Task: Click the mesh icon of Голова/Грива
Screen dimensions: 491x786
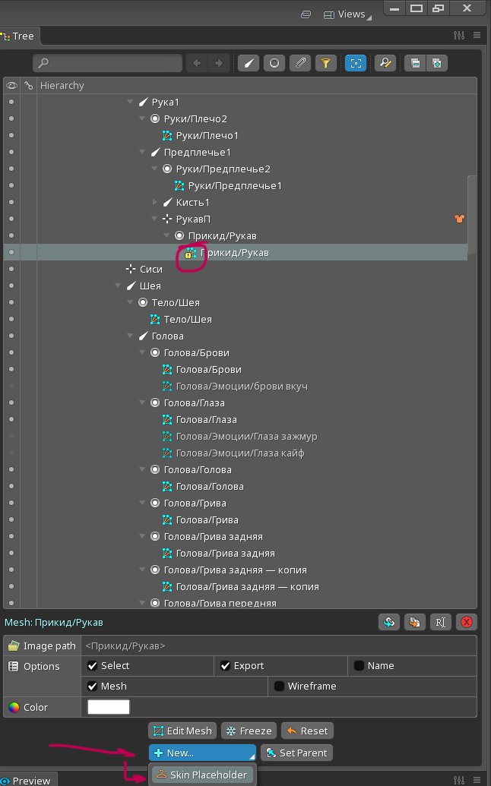Action: click(167, 519)
